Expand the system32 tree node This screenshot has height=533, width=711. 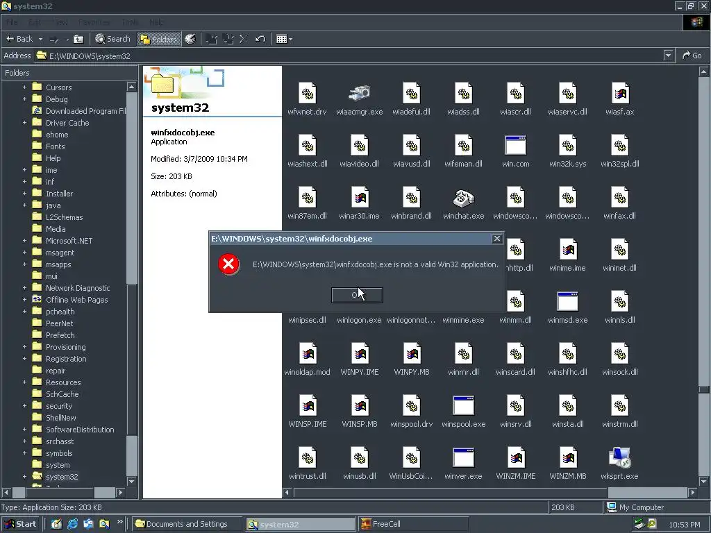(24, 476)
